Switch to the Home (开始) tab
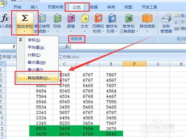Screen dimensions: 186x139 pyautogui.click(x=17, y=7)
